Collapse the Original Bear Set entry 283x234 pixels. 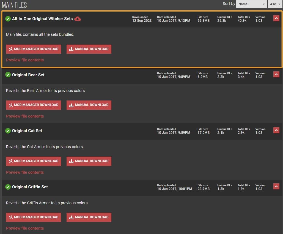coord(276,74)
